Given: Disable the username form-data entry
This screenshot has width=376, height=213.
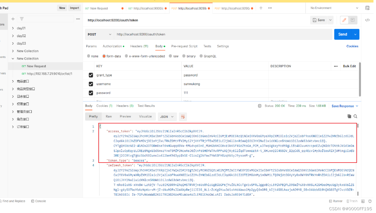Looking at the screenshot, I should click(91, 84).
